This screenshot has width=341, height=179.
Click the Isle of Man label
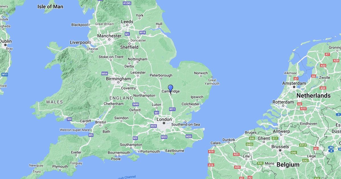pyautogui.click(x=50, y=6)
